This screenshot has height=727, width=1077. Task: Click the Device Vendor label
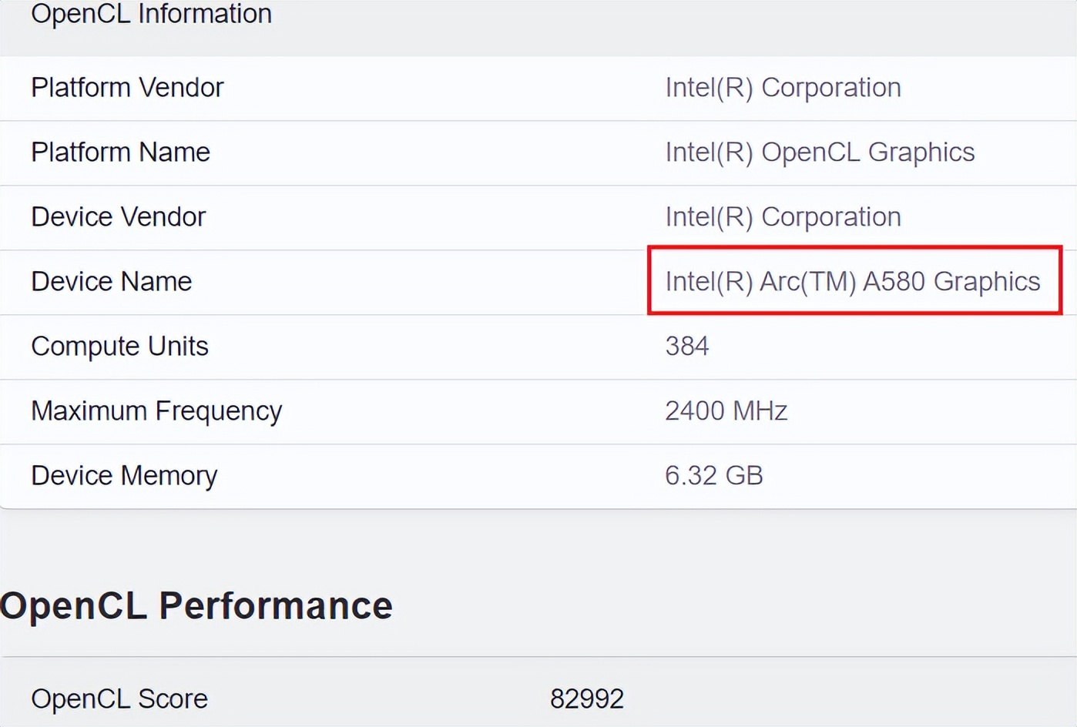pos(118,217)
